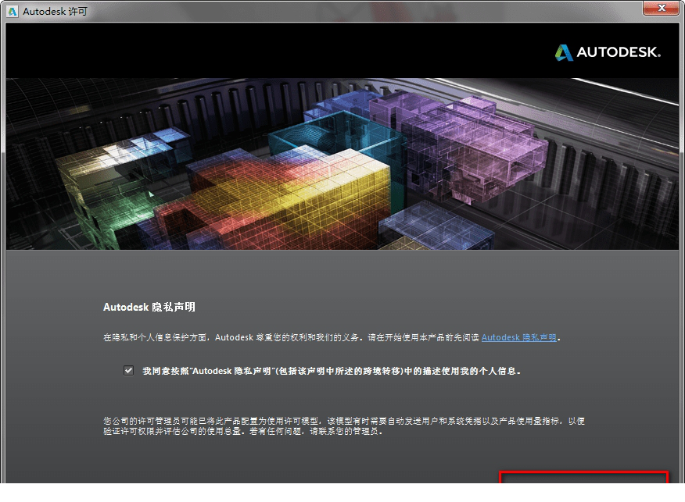Viewport: 685px width, 502px height.
Task: Click the bold heading 'Autodesk 隐私声明'
Action: pos(149,308)
